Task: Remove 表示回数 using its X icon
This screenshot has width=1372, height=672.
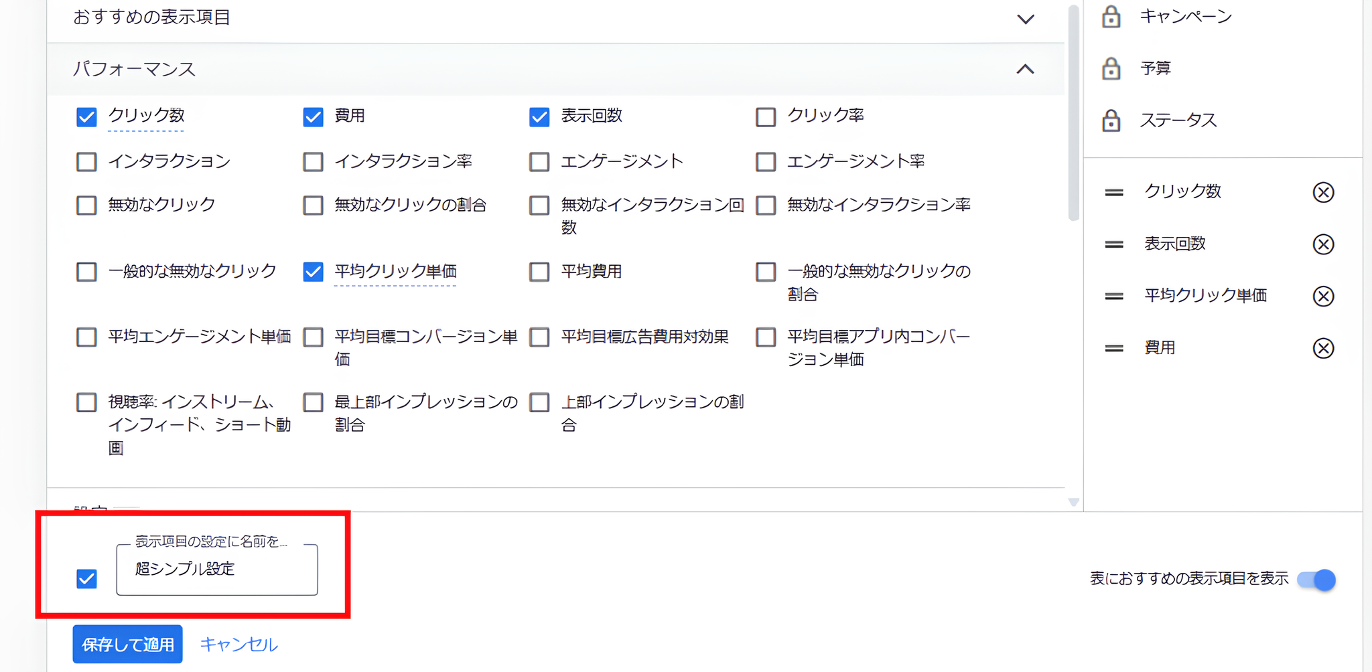Action: point(1323,244)
